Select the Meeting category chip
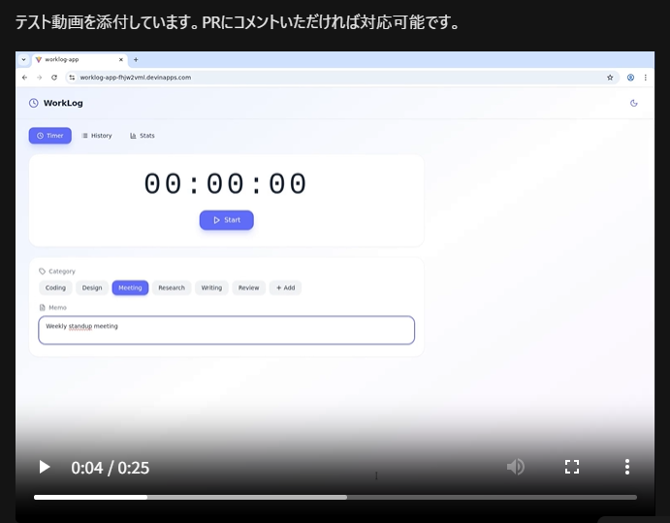The image size is (670, 523). pyautogui.click(x=130, y=288)
